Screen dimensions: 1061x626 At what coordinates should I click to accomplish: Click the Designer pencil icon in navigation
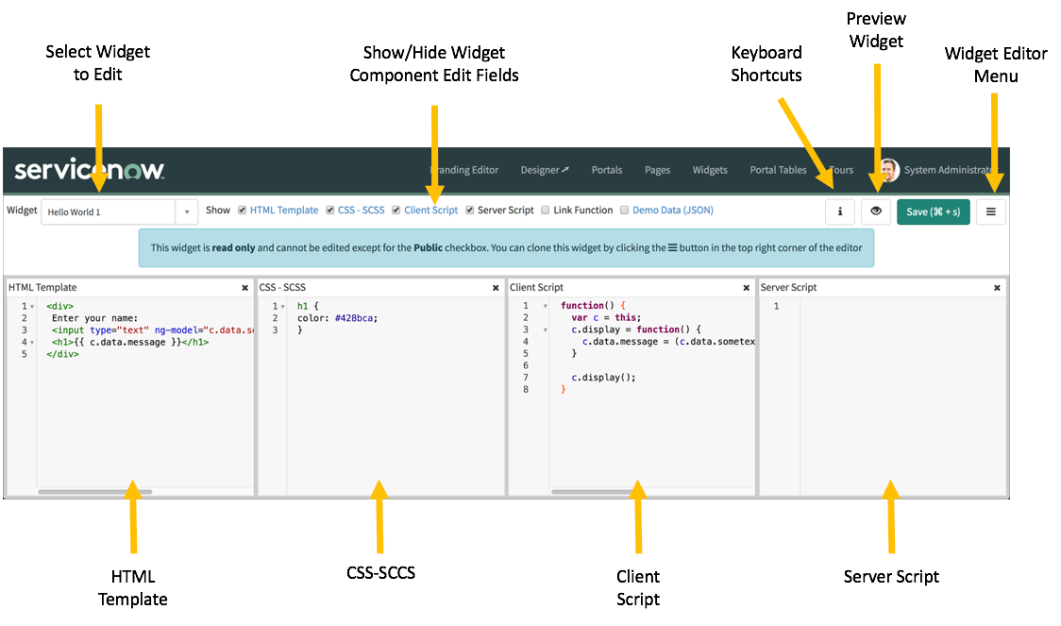pos(565,169)
